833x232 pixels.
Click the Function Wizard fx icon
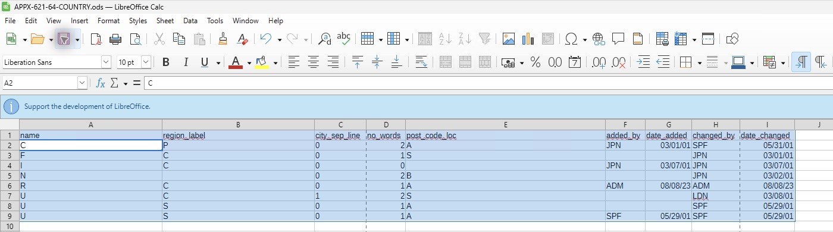(x=101, y=83)
